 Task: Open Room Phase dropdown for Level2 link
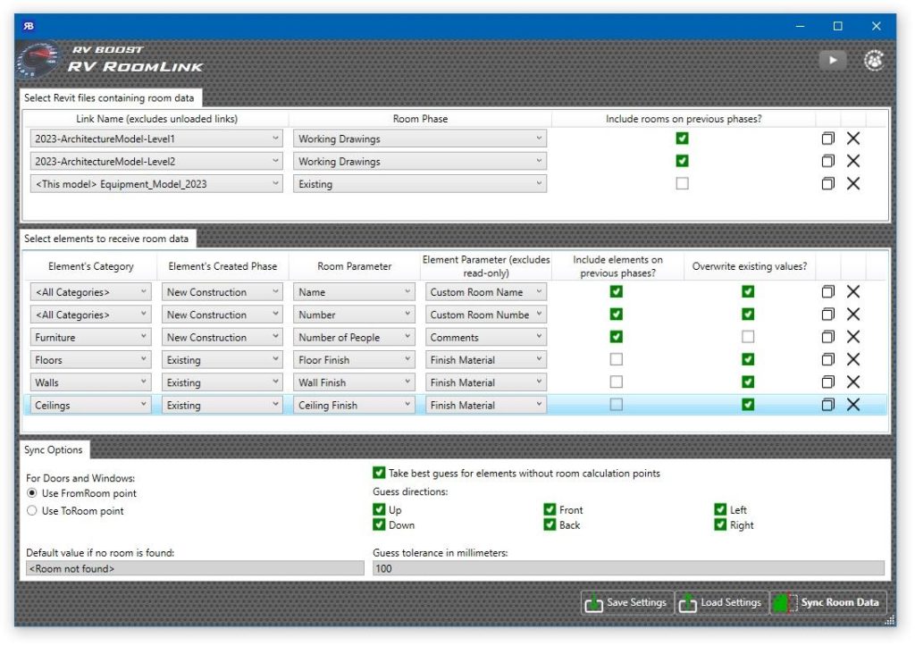click(x=420, y=161)
